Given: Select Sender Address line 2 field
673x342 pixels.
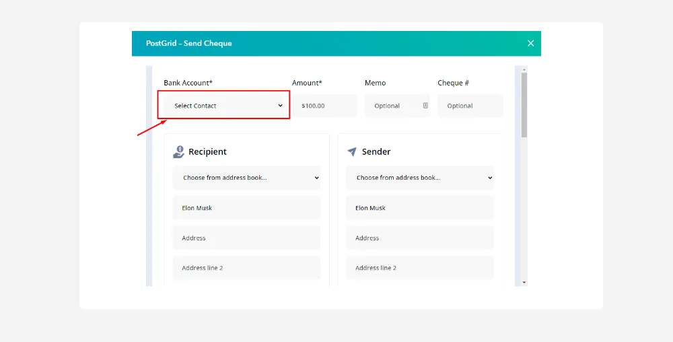Looking at the screenshot, I should [x=420, y=268].
